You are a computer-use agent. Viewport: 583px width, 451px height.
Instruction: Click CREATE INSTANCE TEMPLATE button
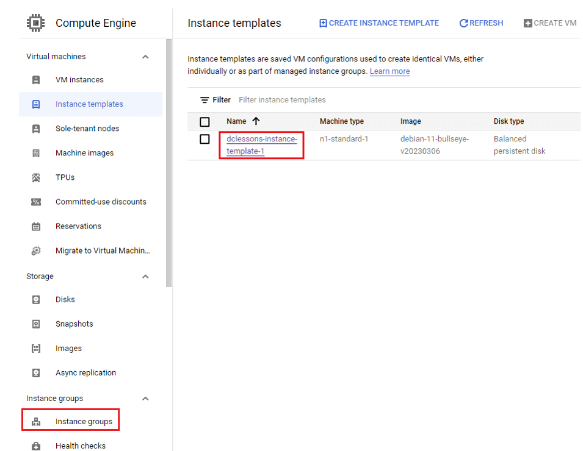click(x=379, y=23)
